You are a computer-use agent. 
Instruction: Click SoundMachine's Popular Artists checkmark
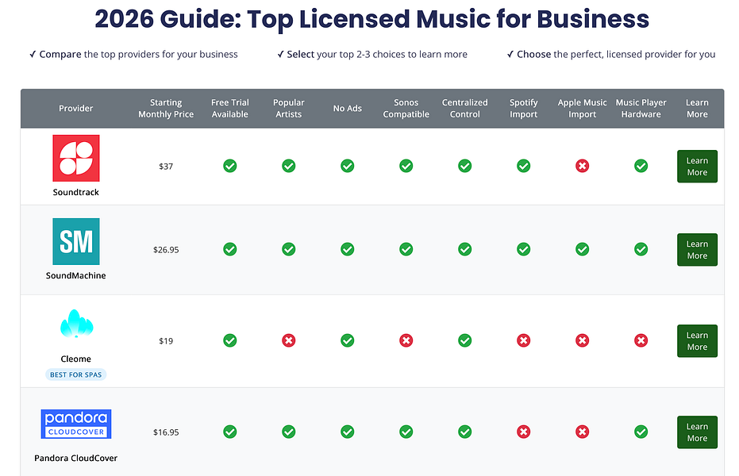(x=289, y=249)
